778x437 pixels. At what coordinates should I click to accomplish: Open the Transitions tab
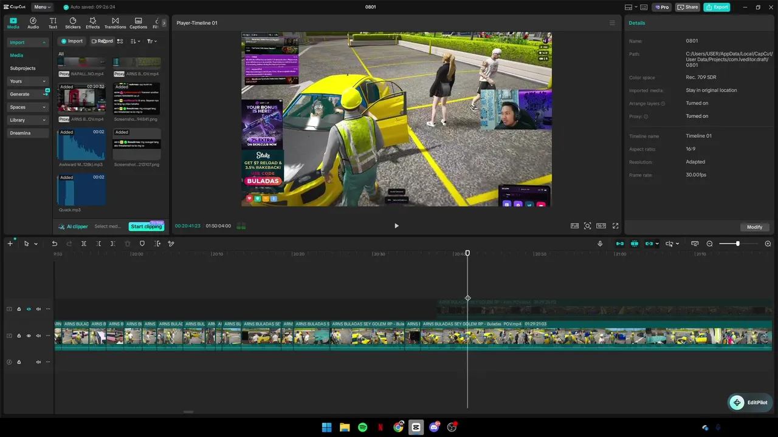(x=115, y=23)
